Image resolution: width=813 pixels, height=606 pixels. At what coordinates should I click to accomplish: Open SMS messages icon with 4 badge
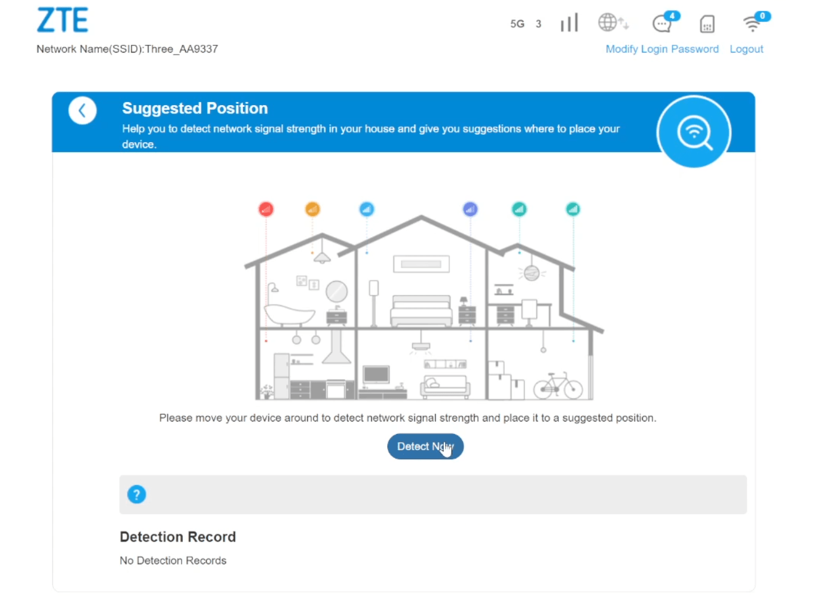click(663, 23)
